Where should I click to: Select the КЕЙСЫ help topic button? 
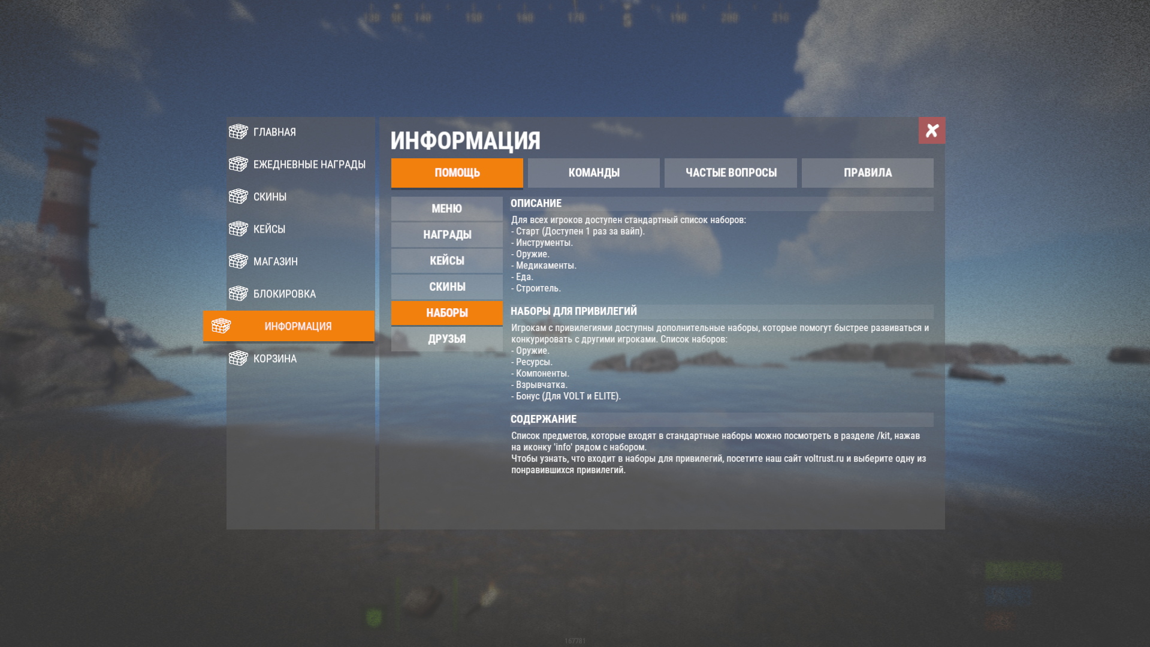pos(446,261)
